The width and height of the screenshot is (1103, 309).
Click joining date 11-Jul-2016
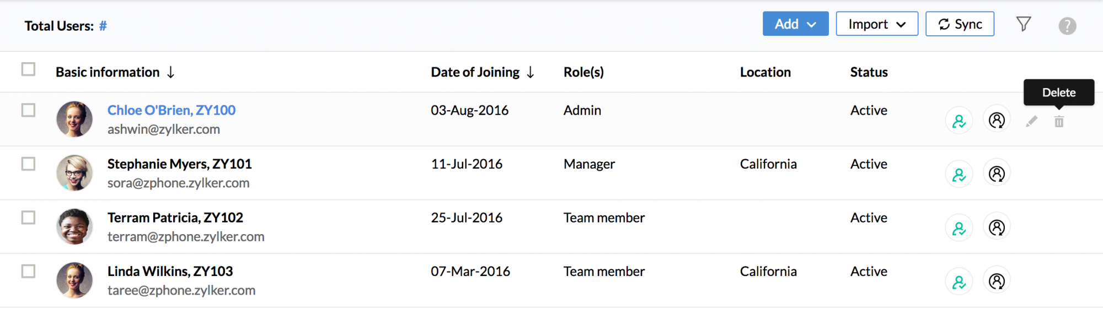[x=467, y=164]
